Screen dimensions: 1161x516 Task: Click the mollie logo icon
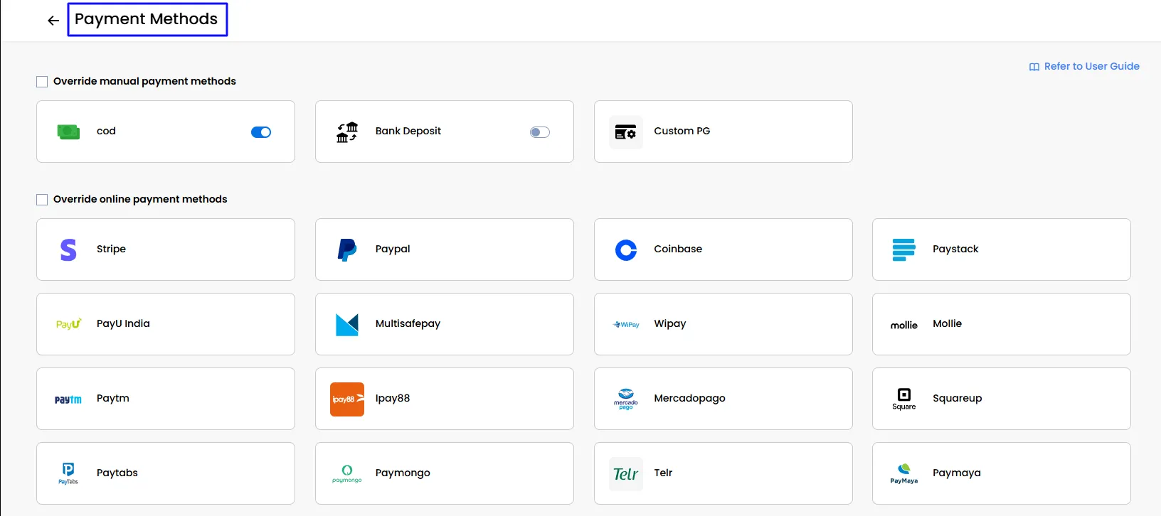click(x=904, y=326)
